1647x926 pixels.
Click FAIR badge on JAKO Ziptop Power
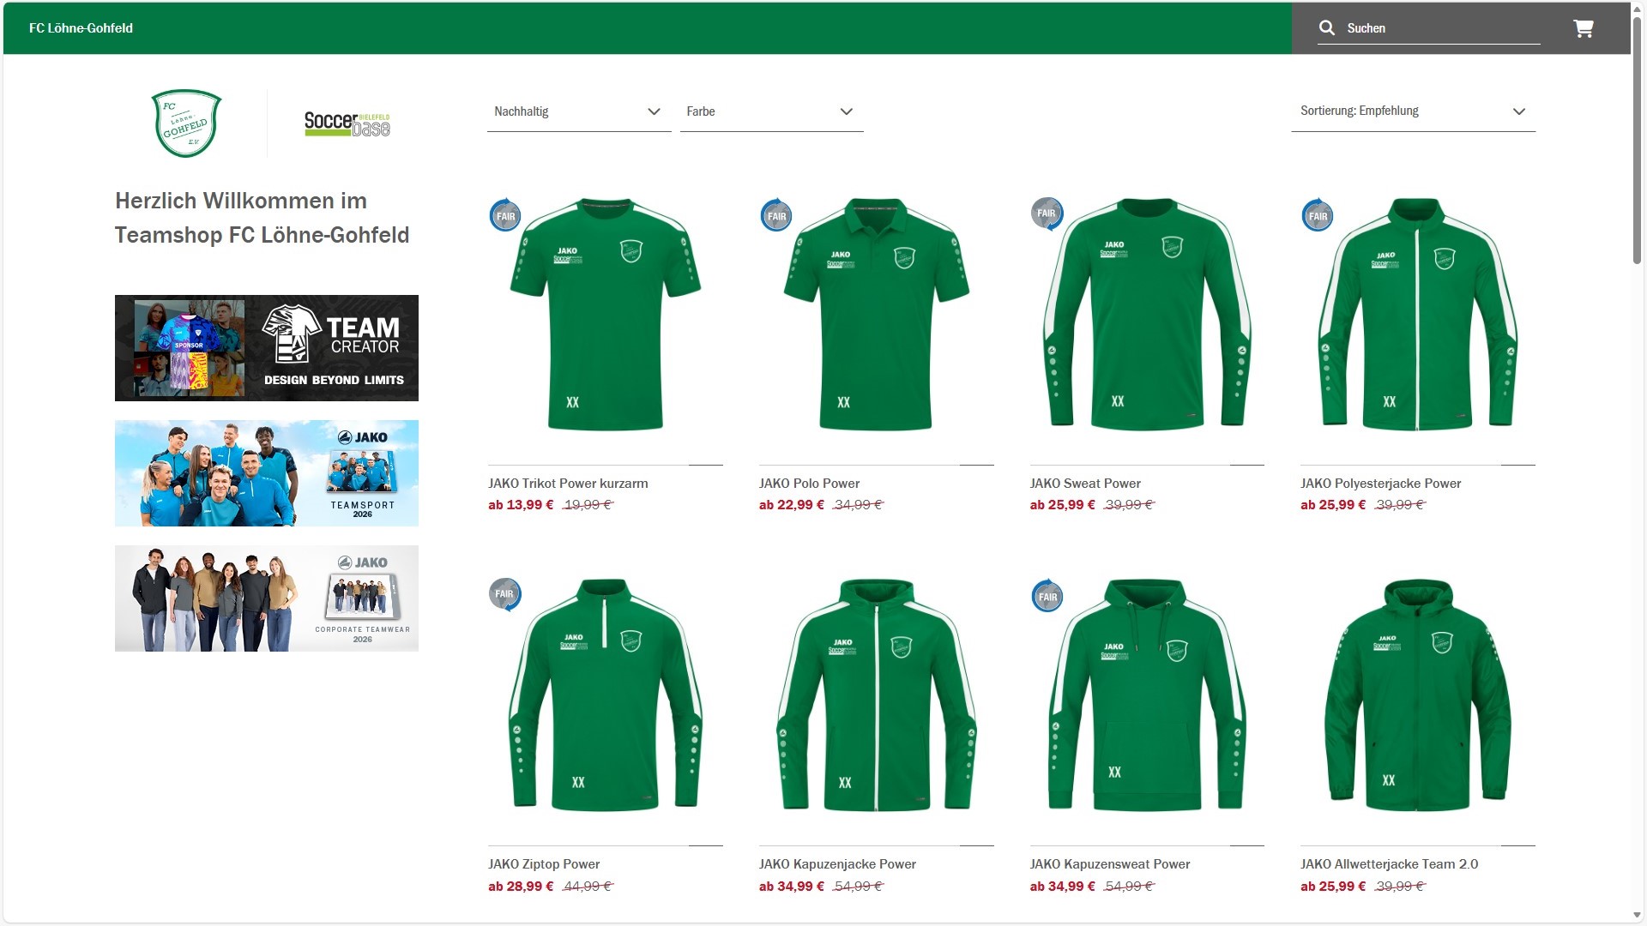(505, 593)
